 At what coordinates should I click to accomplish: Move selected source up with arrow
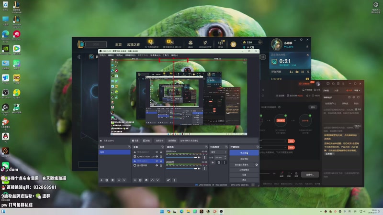[150, 180]
